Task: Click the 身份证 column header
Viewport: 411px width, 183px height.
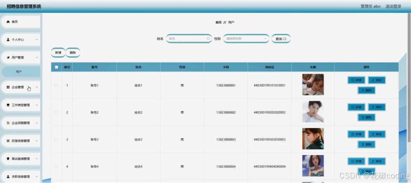Action: 270,67
